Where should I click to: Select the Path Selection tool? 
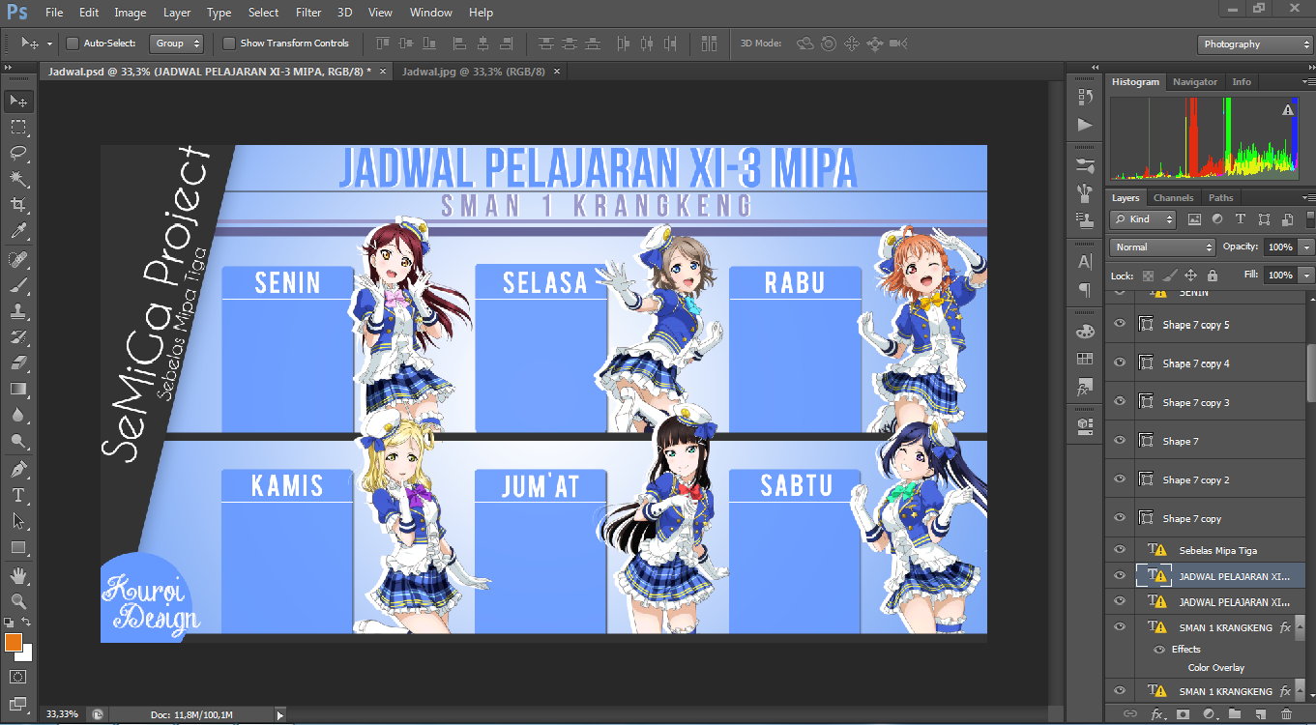pyautogui.click(x=18, y=522)
